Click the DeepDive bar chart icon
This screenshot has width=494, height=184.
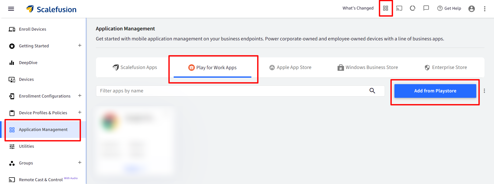(12, 63)
